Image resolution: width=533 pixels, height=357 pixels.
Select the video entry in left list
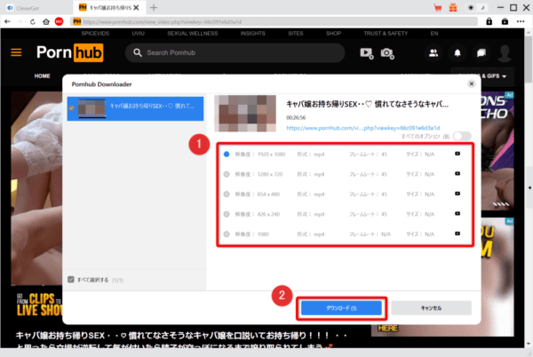[135, 108]
